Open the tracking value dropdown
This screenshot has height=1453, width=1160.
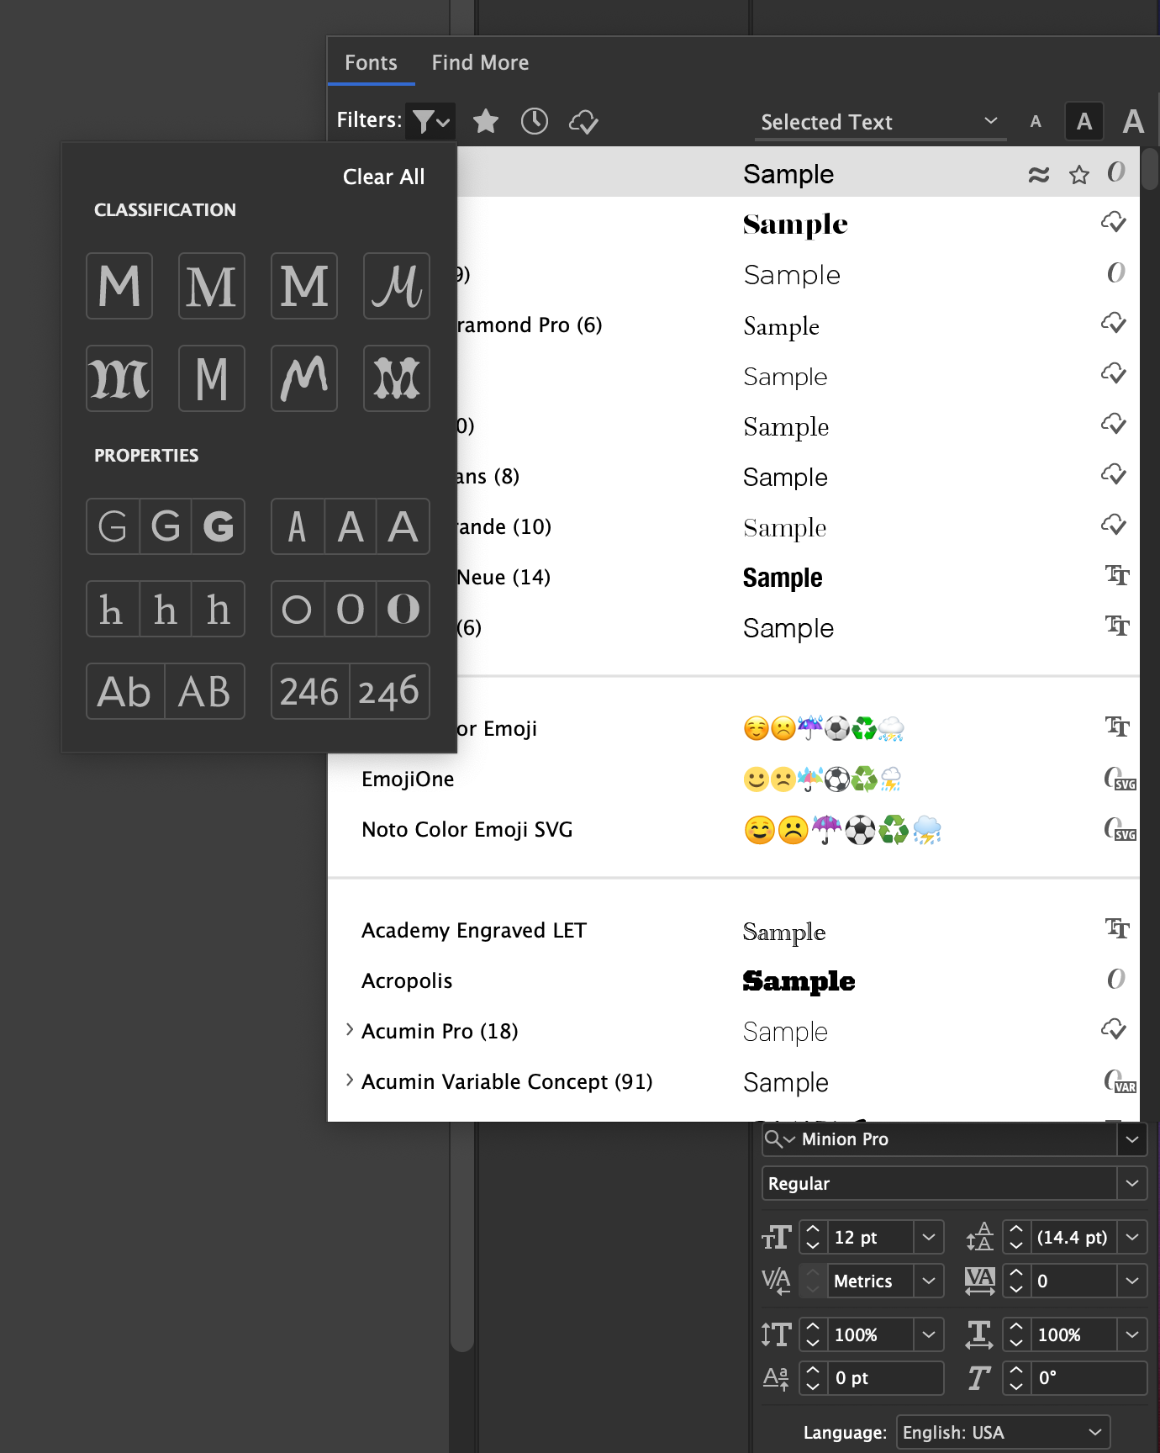[x=1132, y=1281]
